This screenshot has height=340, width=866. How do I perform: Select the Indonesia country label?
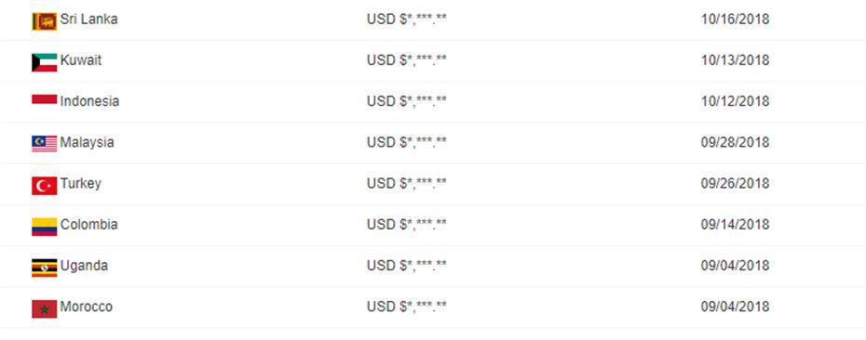(89, 101)
